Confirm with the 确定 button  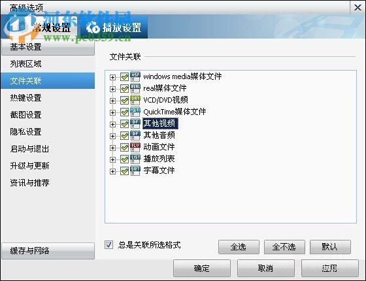202,269
